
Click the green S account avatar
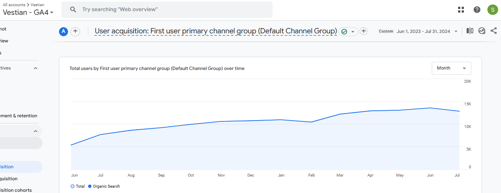click(492, 10)
